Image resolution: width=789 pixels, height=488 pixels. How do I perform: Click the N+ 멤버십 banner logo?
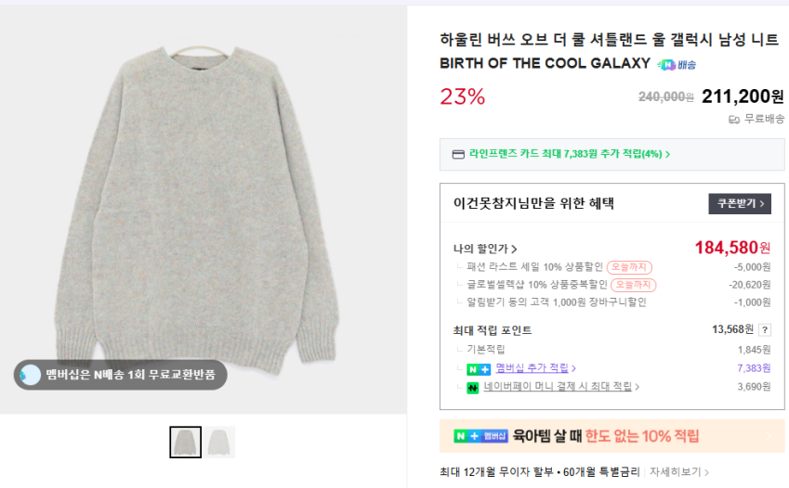[x=480, y=436]
